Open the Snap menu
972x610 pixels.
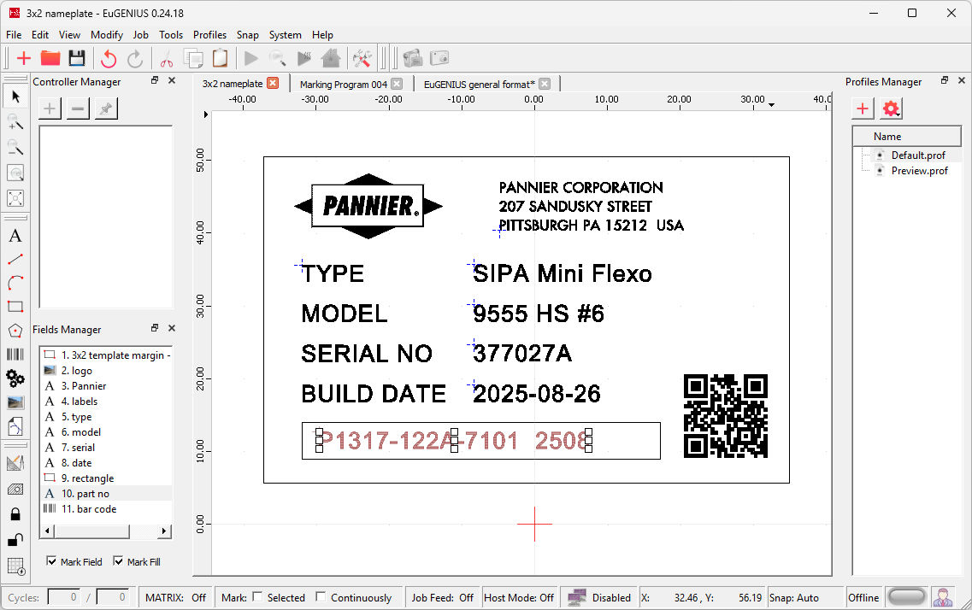point(247,35)
